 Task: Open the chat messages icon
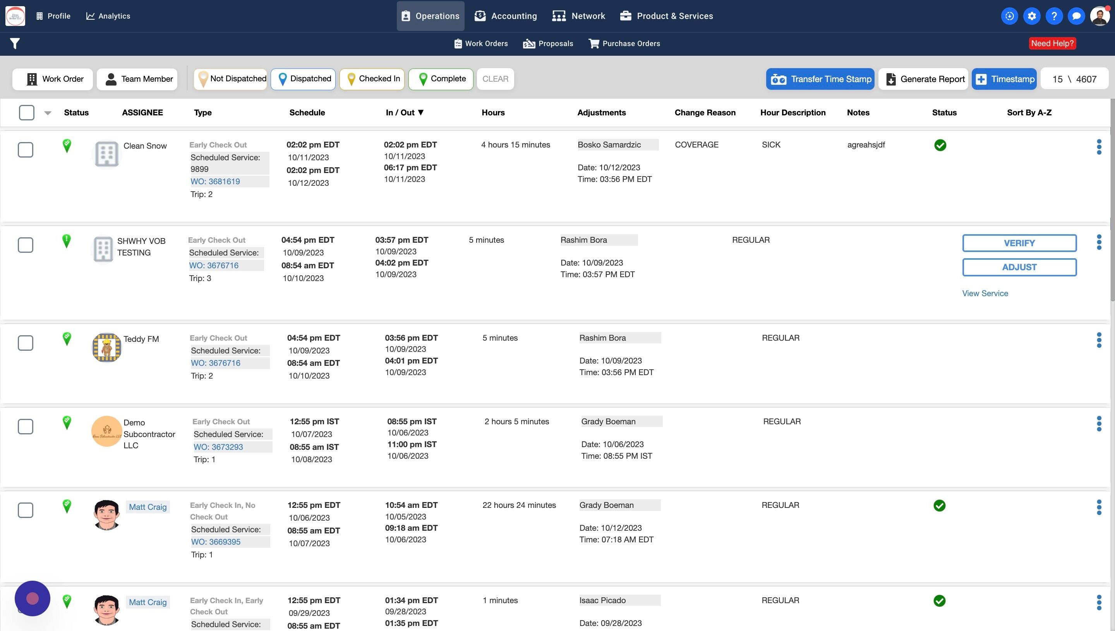1076,16
